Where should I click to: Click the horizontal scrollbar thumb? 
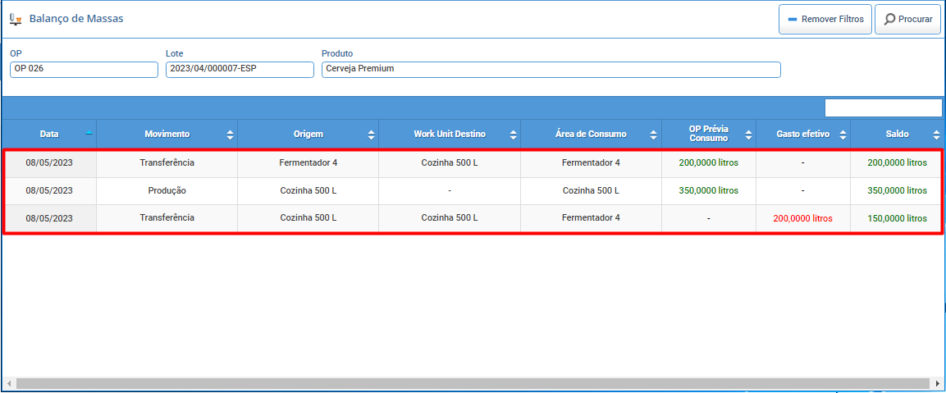tap(473, 383)
